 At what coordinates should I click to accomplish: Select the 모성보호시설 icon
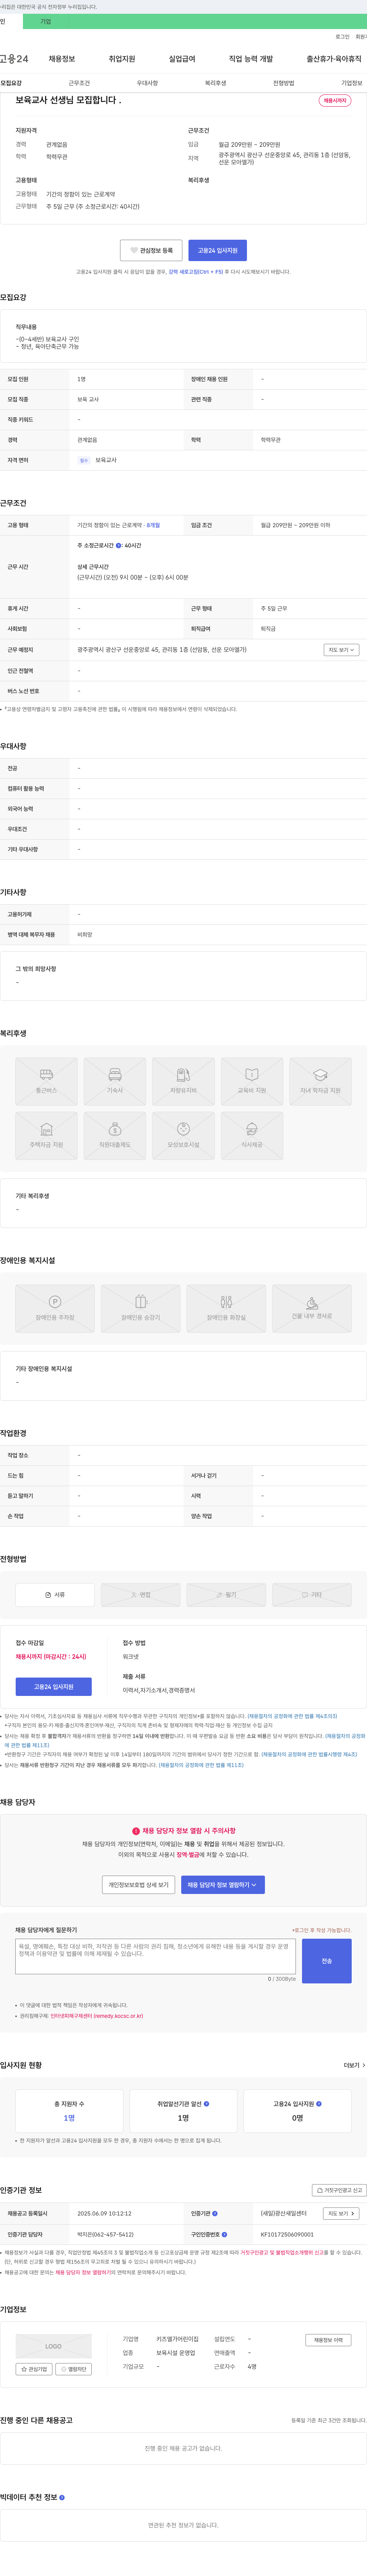[x=183, y=1135]
